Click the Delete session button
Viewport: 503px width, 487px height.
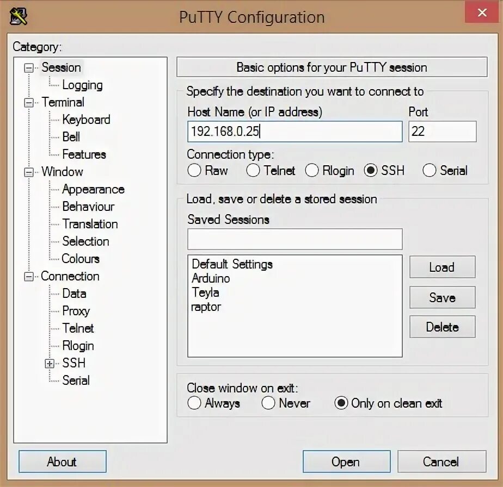[443, 327]
